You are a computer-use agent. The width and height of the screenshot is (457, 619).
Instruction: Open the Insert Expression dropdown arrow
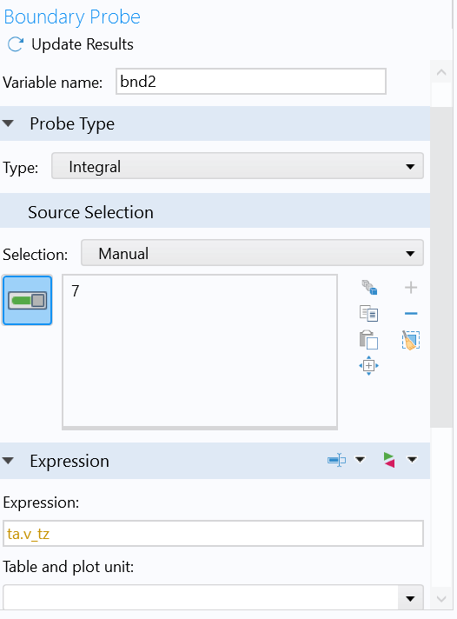click(x=360, y=460)
